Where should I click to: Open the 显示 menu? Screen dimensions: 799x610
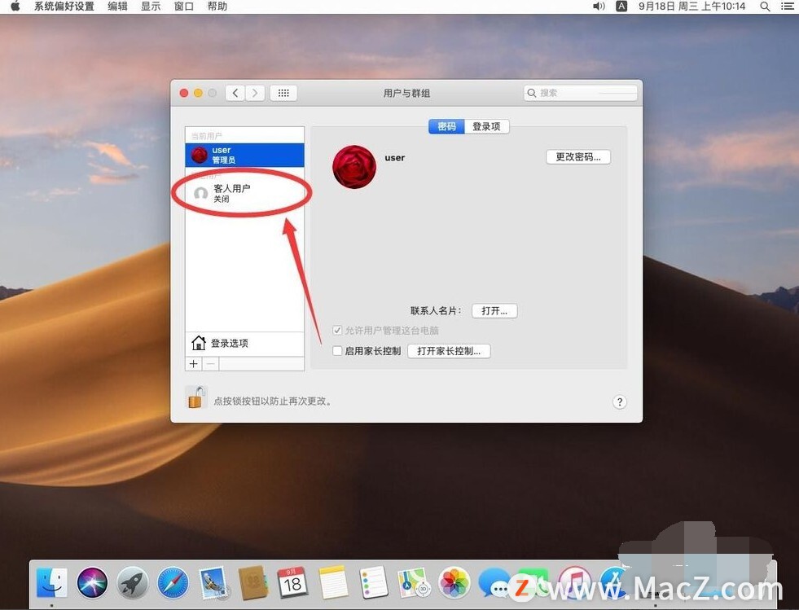pyautogui.click(x=151, y=7)
